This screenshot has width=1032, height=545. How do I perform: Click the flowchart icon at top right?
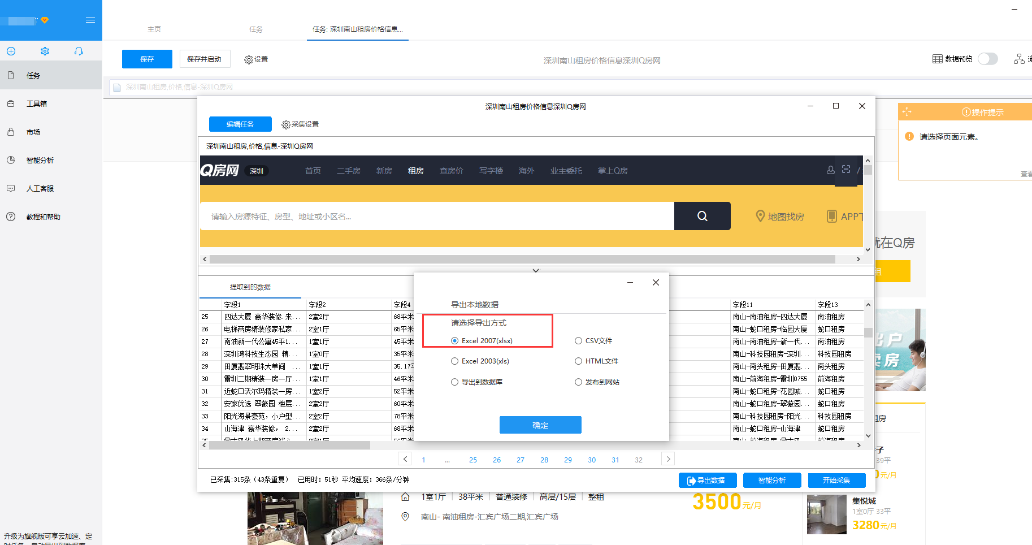(x=1018, y=59)
